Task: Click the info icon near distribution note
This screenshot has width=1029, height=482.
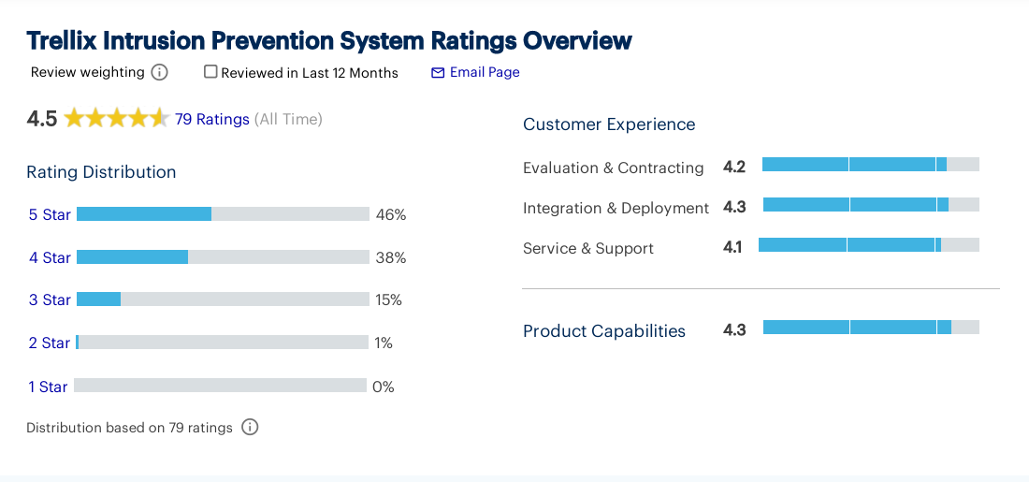Action: pyautogui.click(x=250, y=428)
